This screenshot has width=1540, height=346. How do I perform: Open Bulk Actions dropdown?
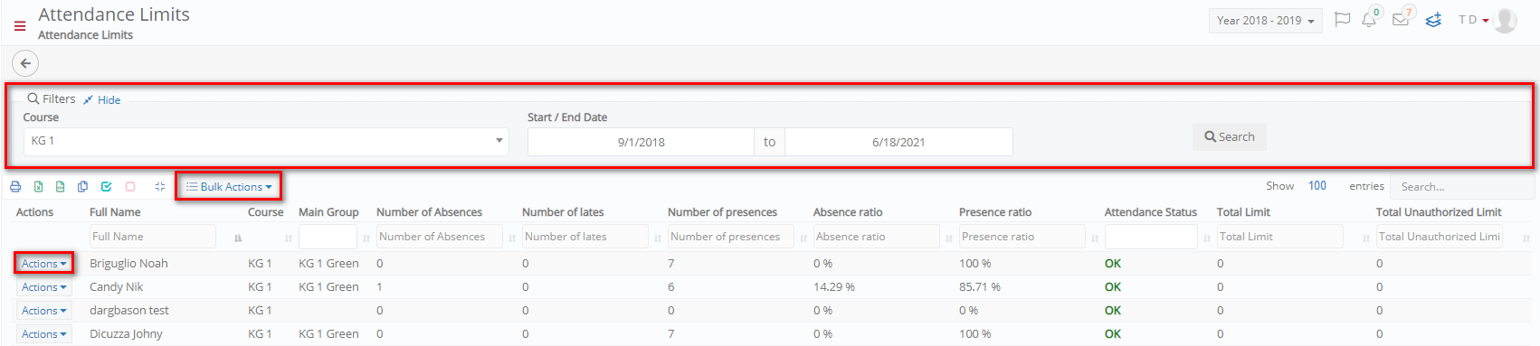[229, 187]
